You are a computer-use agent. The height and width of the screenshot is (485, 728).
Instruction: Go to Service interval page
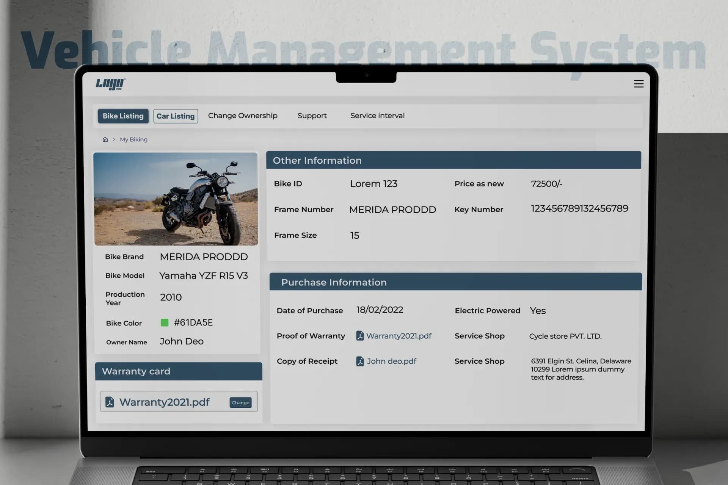[x=377, y=116]
